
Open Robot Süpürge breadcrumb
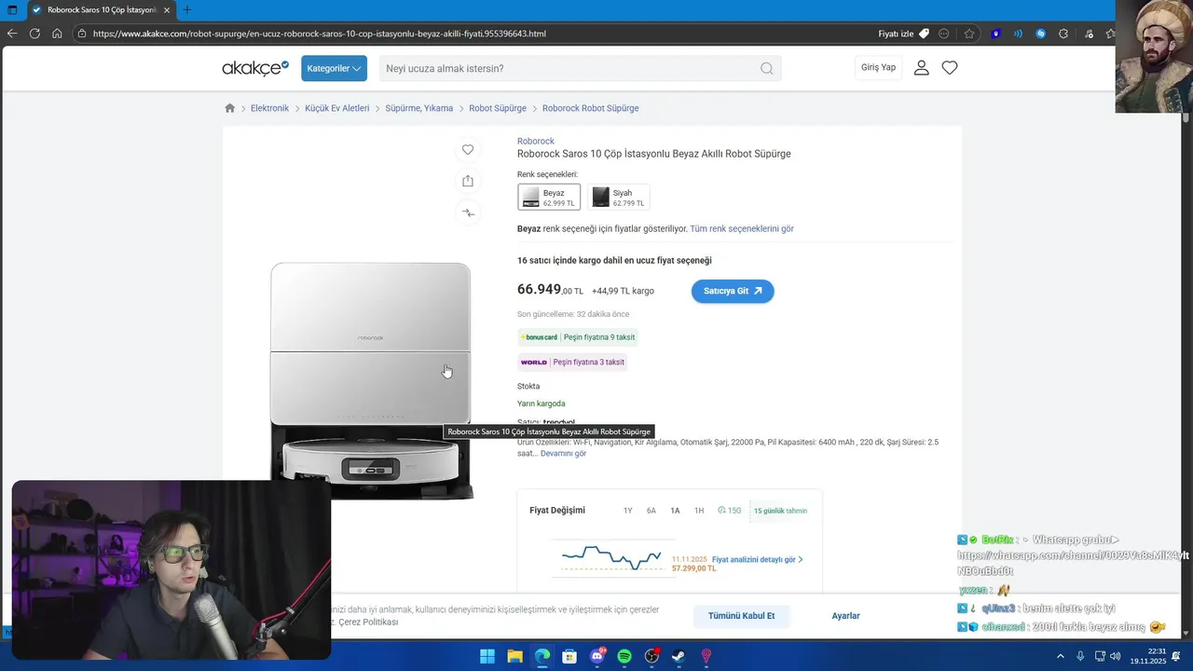(498, 108)
